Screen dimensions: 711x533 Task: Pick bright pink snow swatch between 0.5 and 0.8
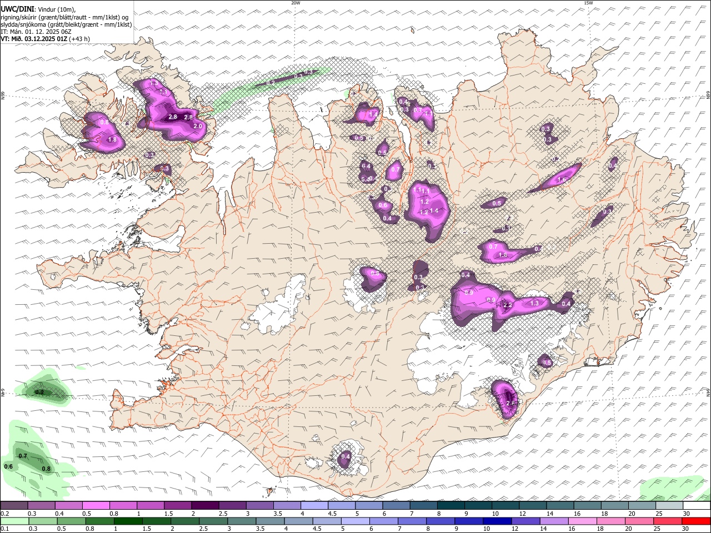tap(96, 506)
